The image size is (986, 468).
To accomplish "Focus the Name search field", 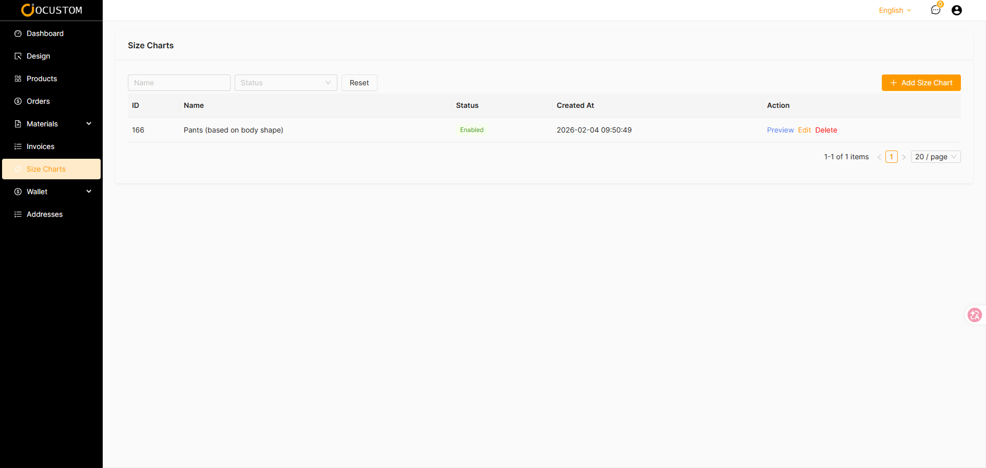I will pos(179,83).
